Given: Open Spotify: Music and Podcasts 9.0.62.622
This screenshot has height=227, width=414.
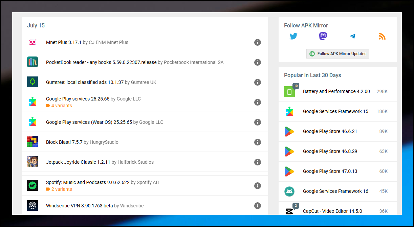Looking at the screenshot, I should tap(88, 182).
